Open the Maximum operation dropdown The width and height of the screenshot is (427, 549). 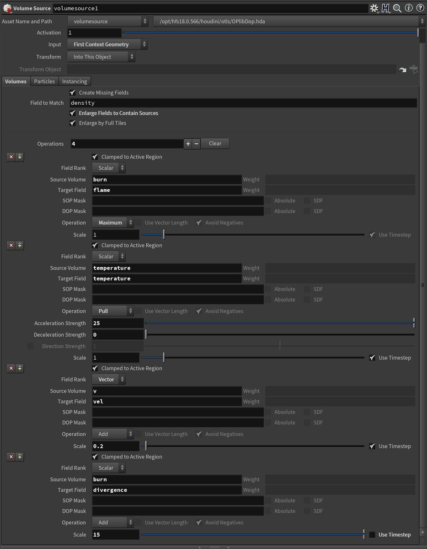[113, 223]
